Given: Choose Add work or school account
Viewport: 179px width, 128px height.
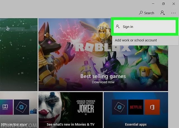Looking at the screenshot, I should click(136, 40).
